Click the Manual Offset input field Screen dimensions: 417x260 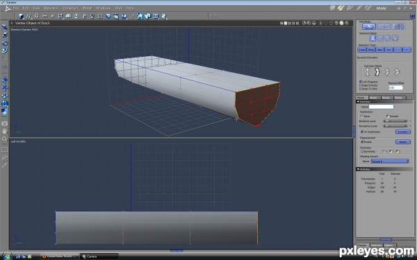pyautogui.click(x=395, y=87)
